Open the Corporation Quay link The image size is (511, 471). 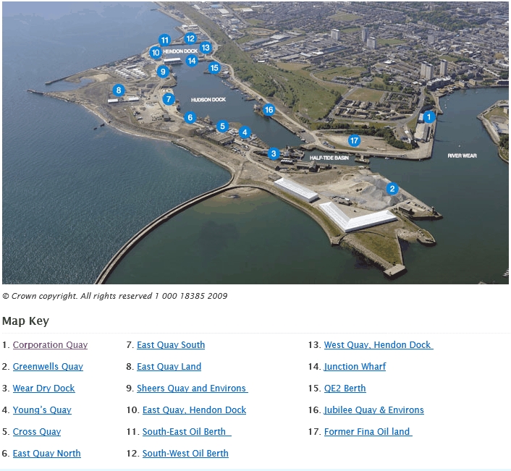click(x=50, y=345)
